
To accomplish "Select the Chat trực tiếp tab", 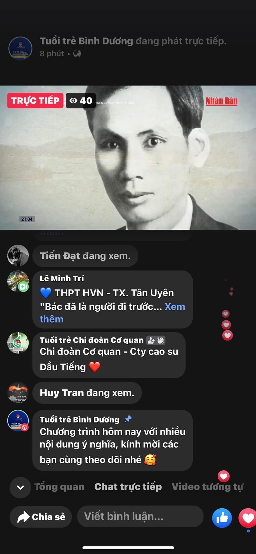I will pyautogui.click(x=128, y=487).
